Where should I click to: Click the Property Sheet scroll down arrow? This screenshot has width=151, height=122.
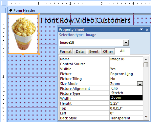pyautogui.click(x=146, y=117)
